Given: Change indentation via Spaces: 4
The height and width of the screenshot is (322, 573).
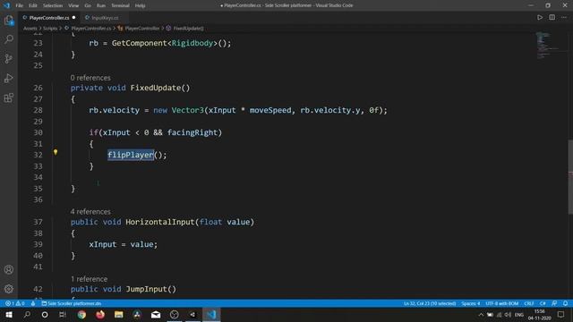Looking at the screenshot, I should coord(471,303).
